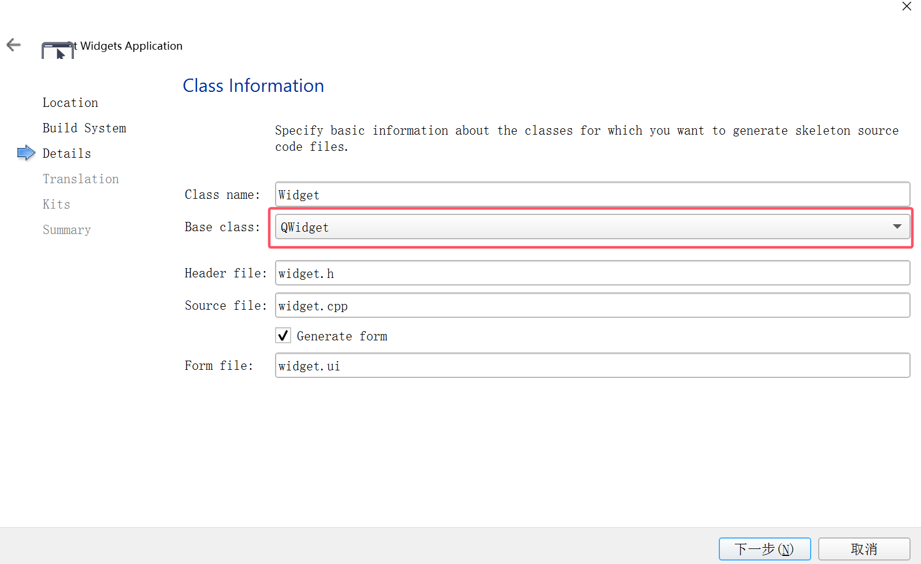Focus the Header file field widget.h

click(x=592, y=273)
